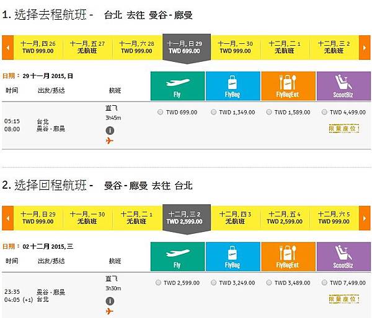Screen dimensions: 372x318
Task: Click the outbound green Fly fare header
Action: click(176, 86)
